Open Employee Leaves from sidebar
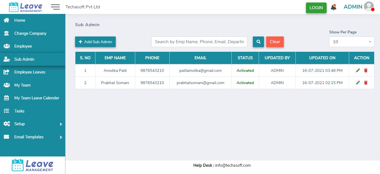380x174 pixels. point(30,72)
